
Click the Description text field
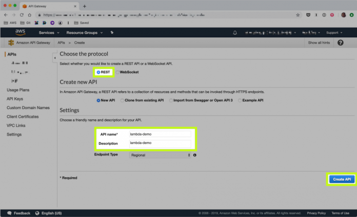click(160, 144)
